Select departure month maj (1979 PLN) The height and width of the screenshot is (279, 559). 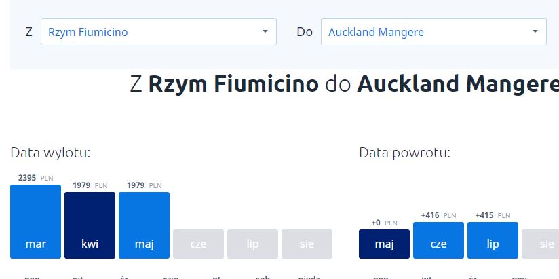click(144, 225)
